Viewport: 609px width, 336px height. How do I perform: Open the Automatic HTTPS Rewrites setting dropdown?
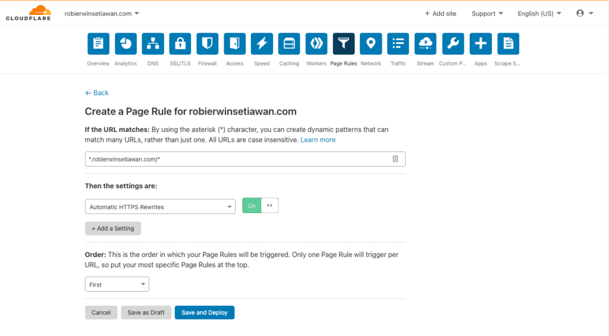(x=160, y=207)
